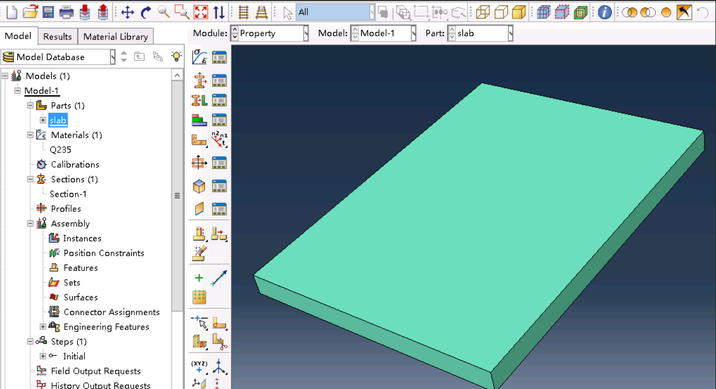
Task: Click the Print icon
Action: [x=66, y=12]
